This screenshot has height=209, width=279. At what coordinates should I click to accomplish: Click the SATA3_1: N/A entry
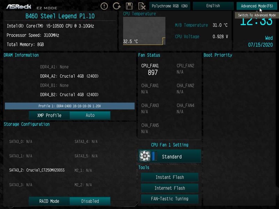pyautogui.click(x=21, y=156)
